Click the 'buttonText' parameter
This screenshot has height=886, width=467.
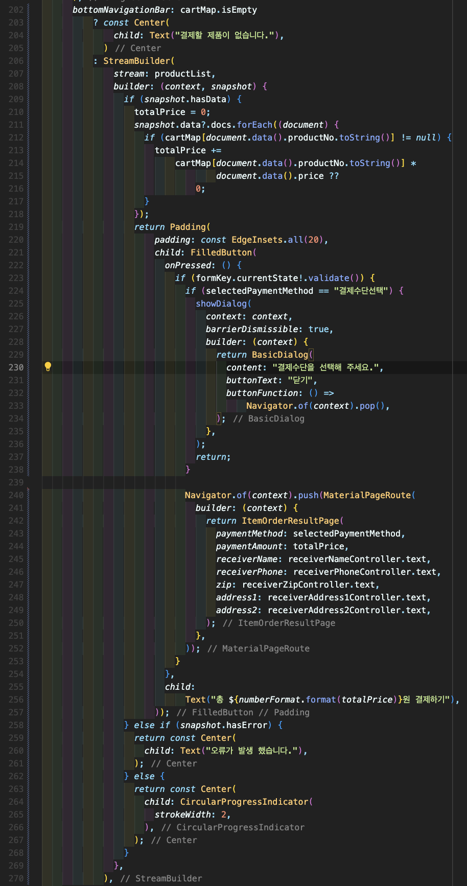coord(252,380)
